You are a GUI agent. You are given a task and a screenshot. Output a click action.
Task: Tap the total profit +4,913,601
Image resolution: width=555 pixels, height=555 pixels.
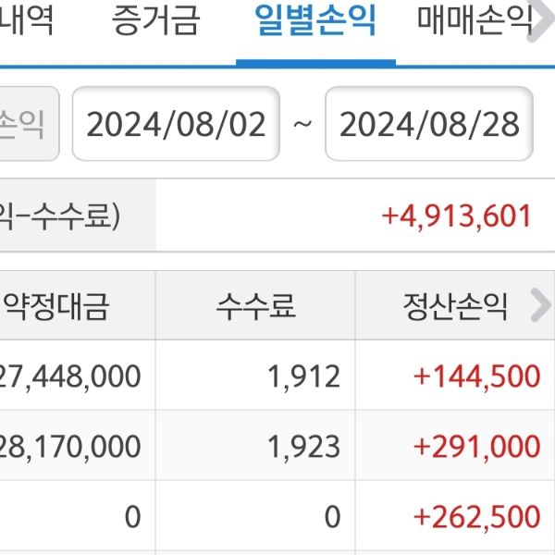click(457, 216)
